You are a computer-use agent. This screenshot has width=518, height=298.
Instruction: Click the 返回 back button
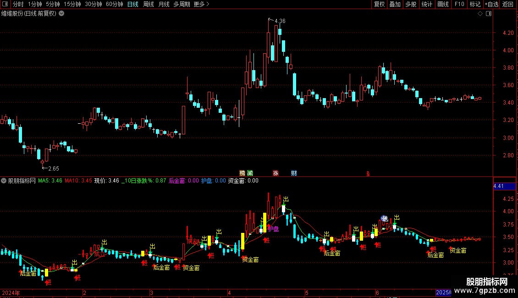(x=508, y=4)
